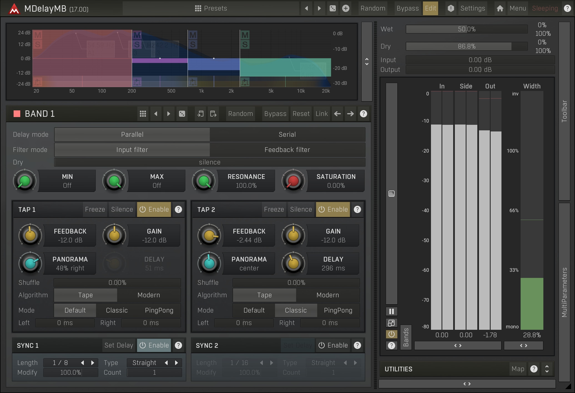The height and width of the screenshot is (393, 575).
Task: Click Band 1 paste settings icon
Action: (x=213, y=114)
